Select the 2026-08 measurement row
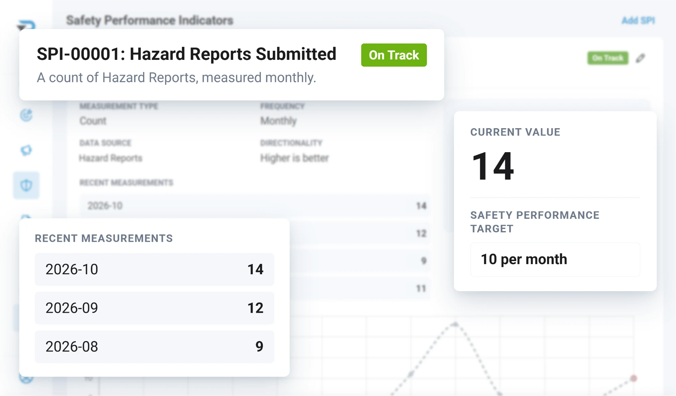The width and height of the screenshot is (676, 396). click(154, 347)
